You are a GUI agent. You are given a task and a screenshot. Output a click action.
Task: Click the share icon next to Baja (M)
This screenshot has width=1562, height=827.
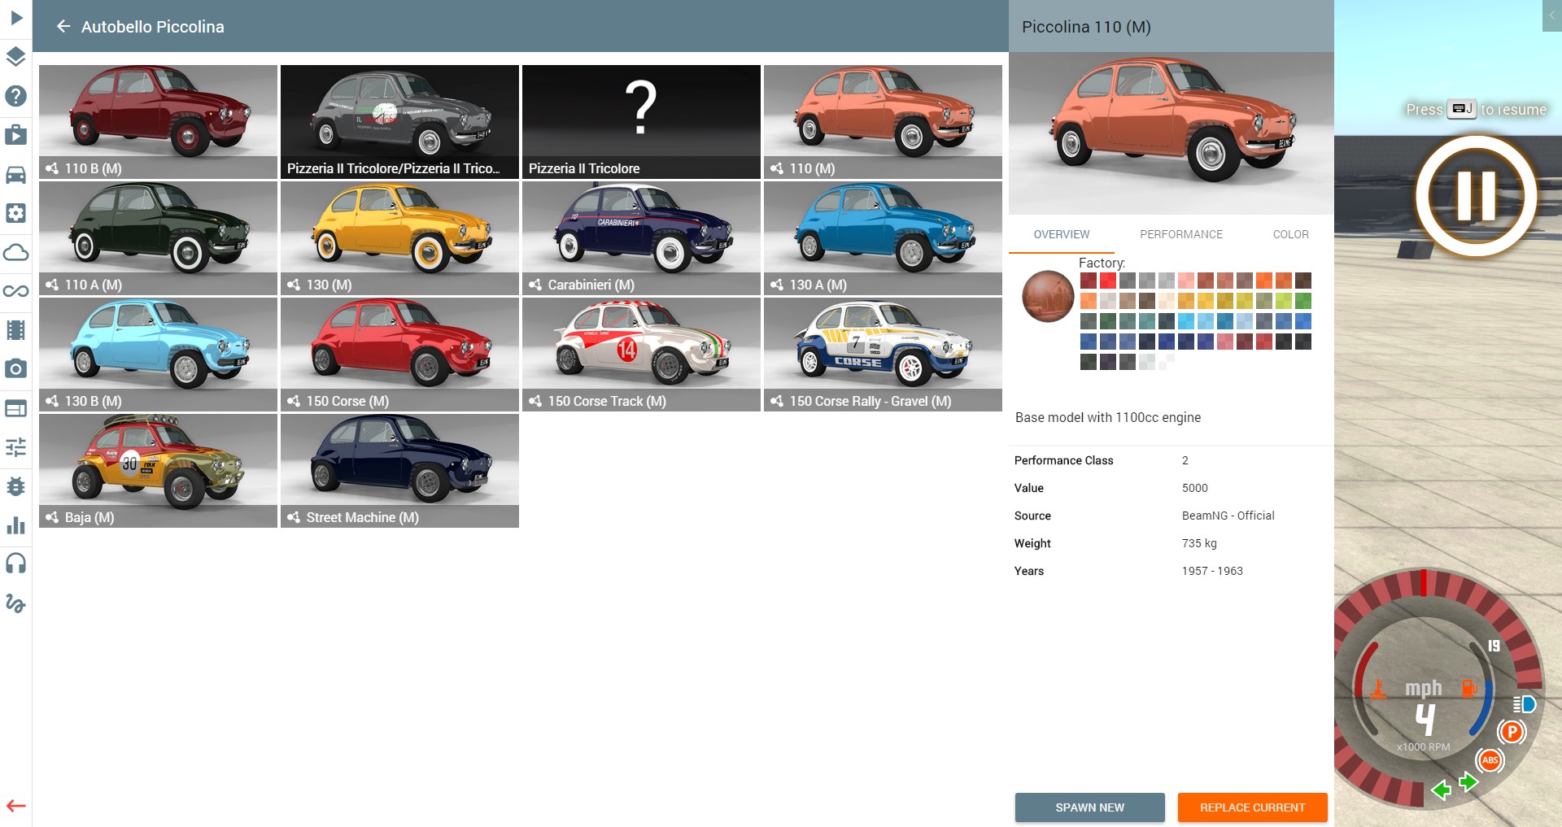[52, 517]
